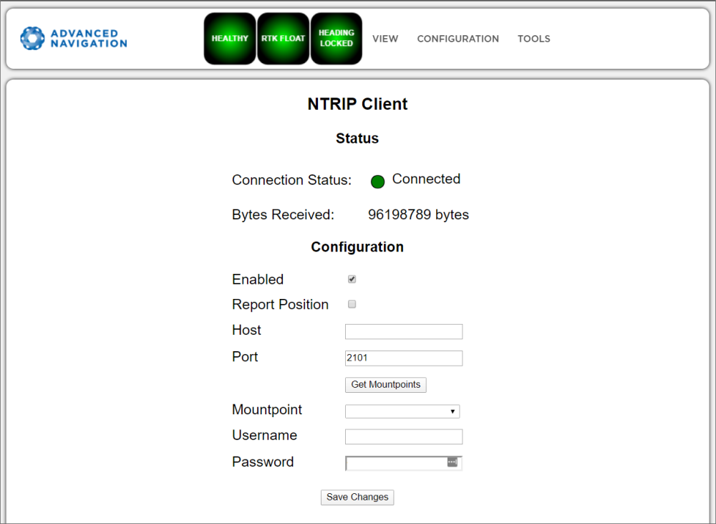Enable the Report Position checkbox
The image size is (716, 524).
click(352, 305)
